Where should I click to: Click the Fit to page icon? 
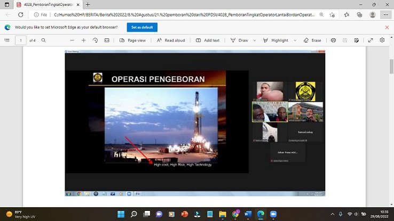[107, 40]
